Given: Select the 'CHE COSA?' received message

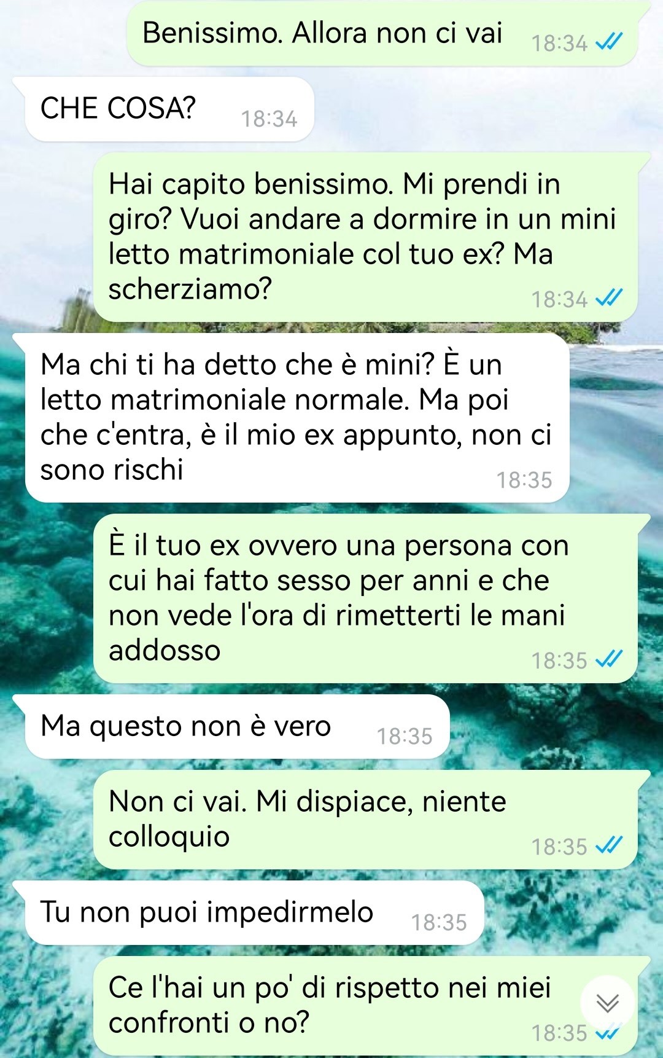Looking at the screenshot, I should [x=169, y=109].
